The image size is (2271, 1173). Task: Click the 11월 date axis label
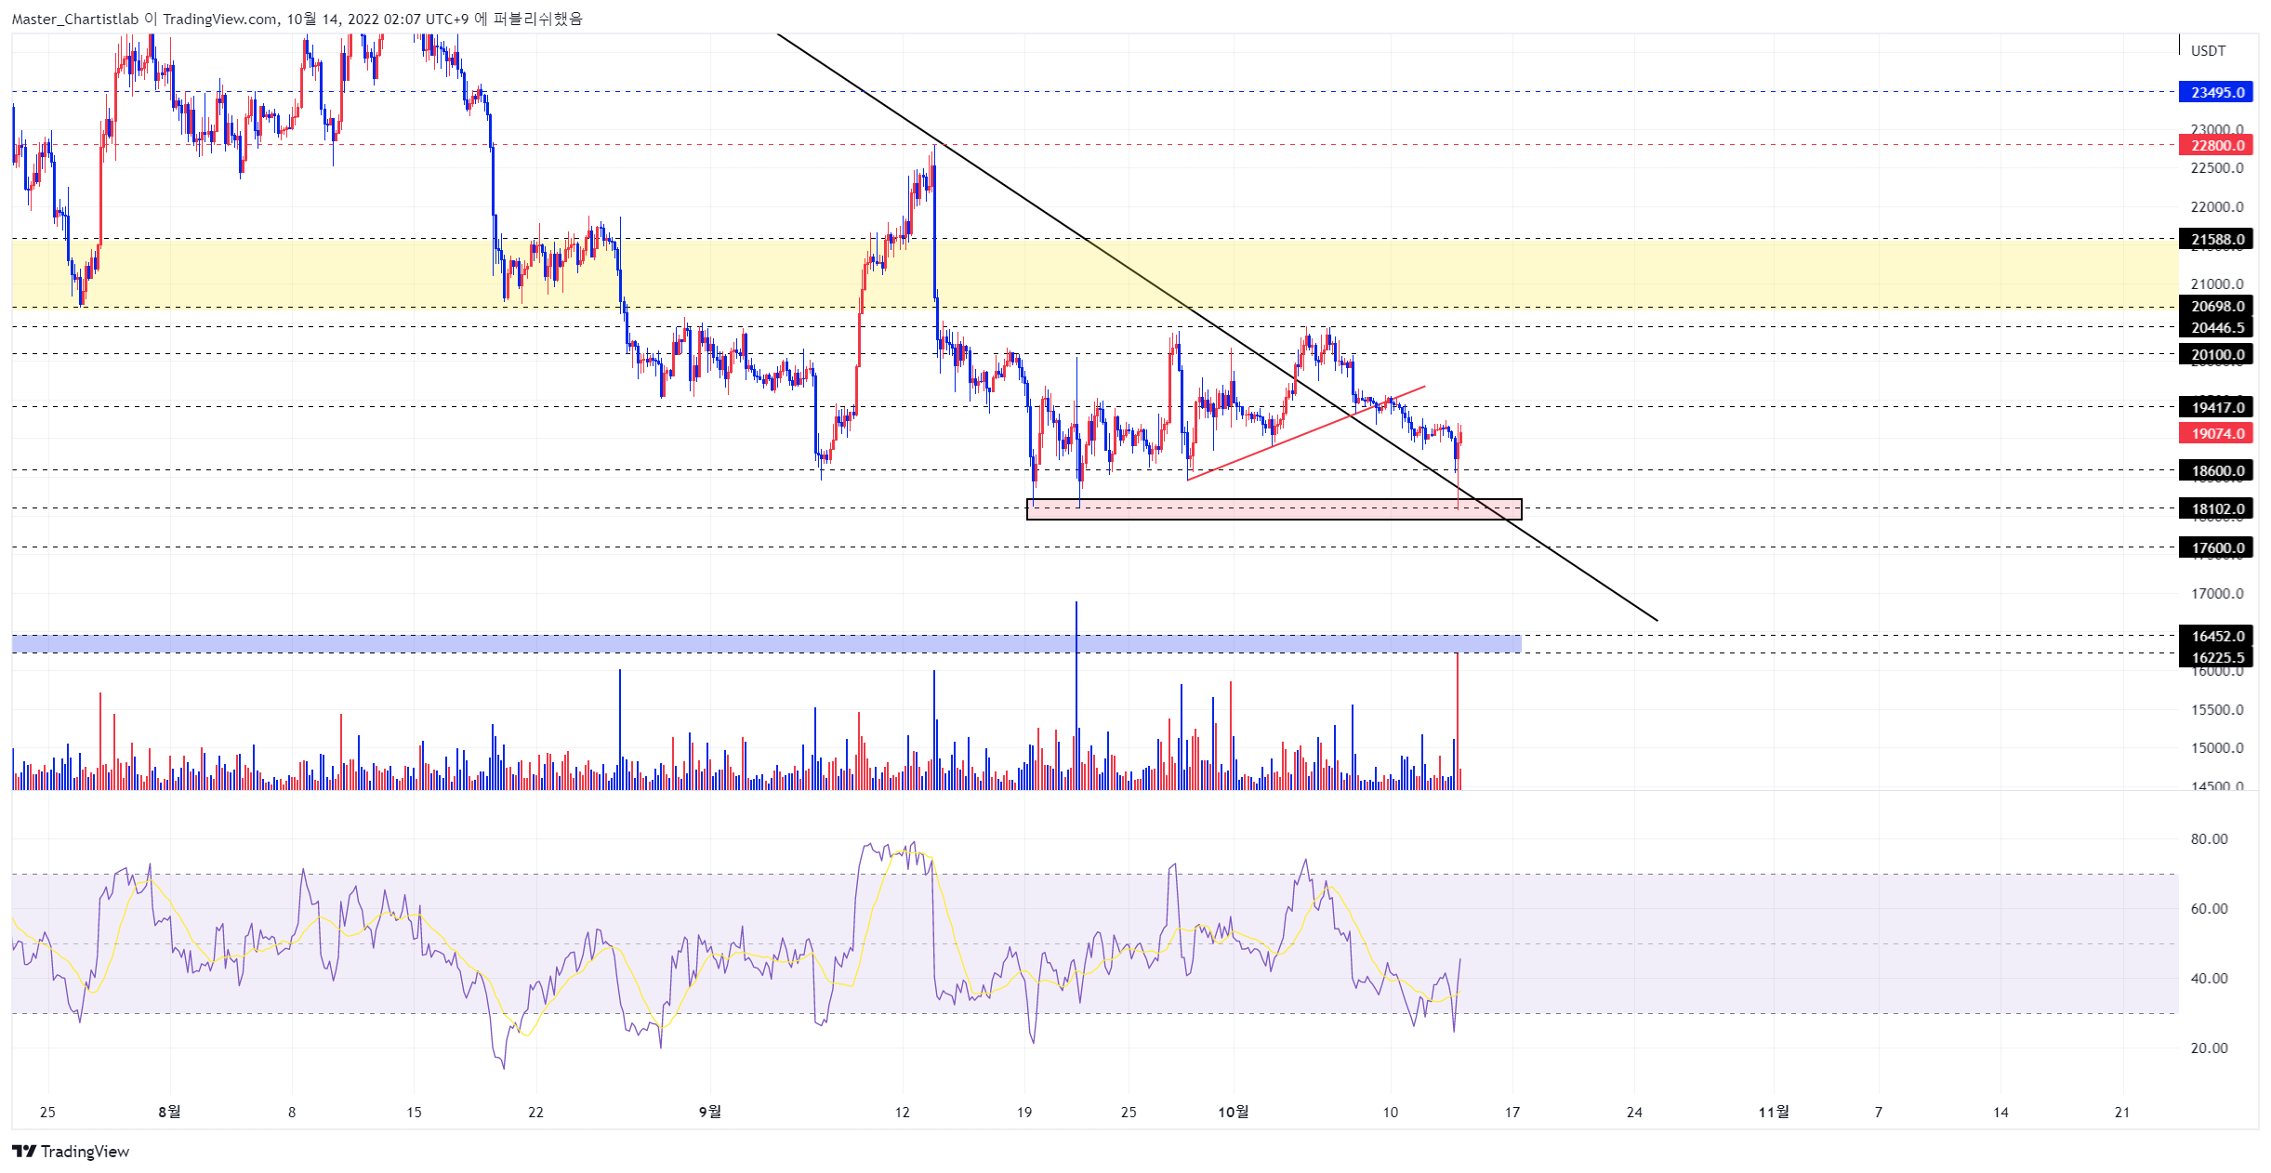point(1774,1112)
